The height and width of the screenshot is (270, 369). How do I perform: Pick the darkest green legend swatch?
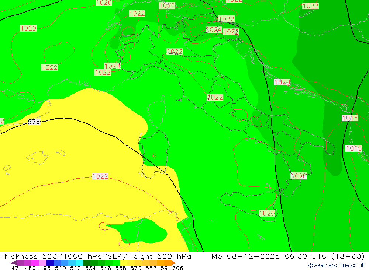tap(87, 263)
